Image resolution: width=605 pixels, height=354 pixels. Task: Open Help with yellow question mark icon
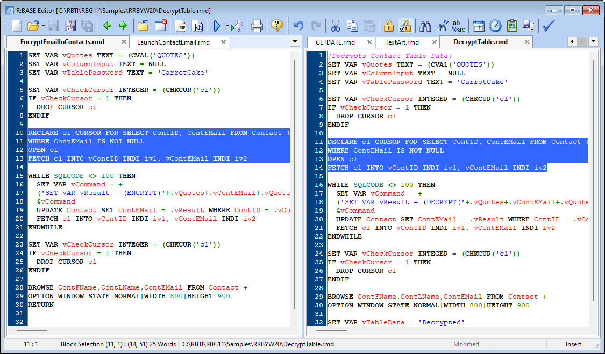pyautogui.click(x=276, y=26)
